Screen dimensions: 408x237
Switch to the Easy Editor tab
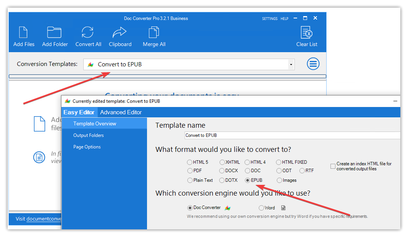coord(79,112)
